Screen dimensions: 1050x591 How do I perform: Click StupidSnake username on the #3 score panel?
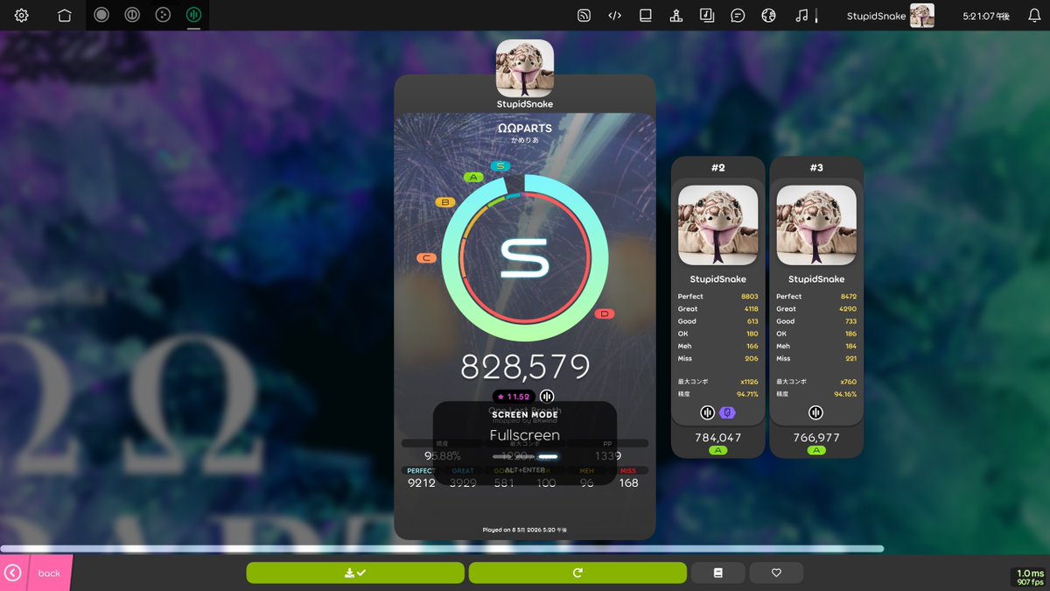coord(816,279)
